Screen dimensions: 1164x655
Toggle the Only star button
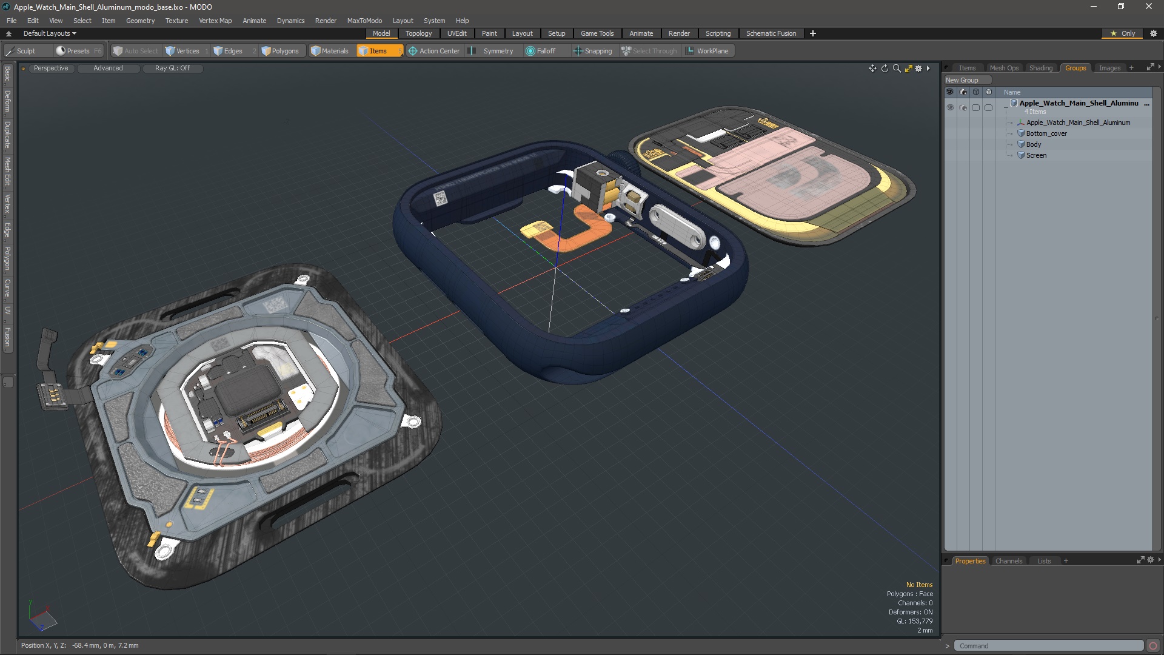pyautogui.click(x=1123, y=33)
